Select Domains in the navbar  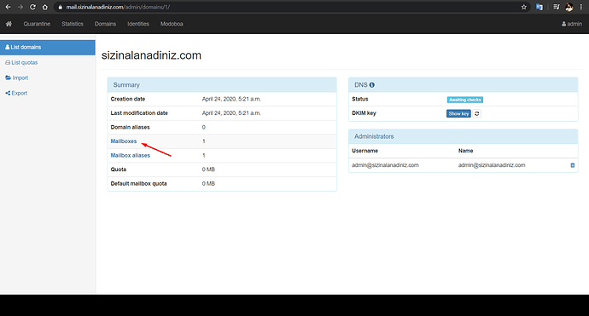(105, 24)
